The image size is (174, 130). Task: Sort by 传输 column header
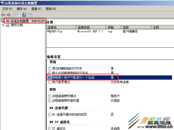coord(114,27)
